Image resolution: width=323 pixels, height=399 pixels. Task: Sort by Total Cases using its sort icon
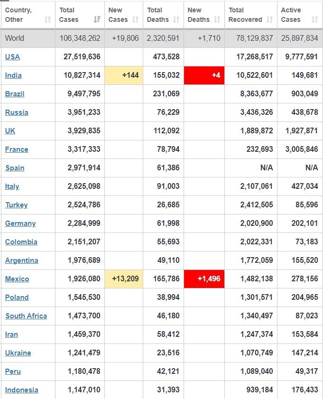point(97,19)
